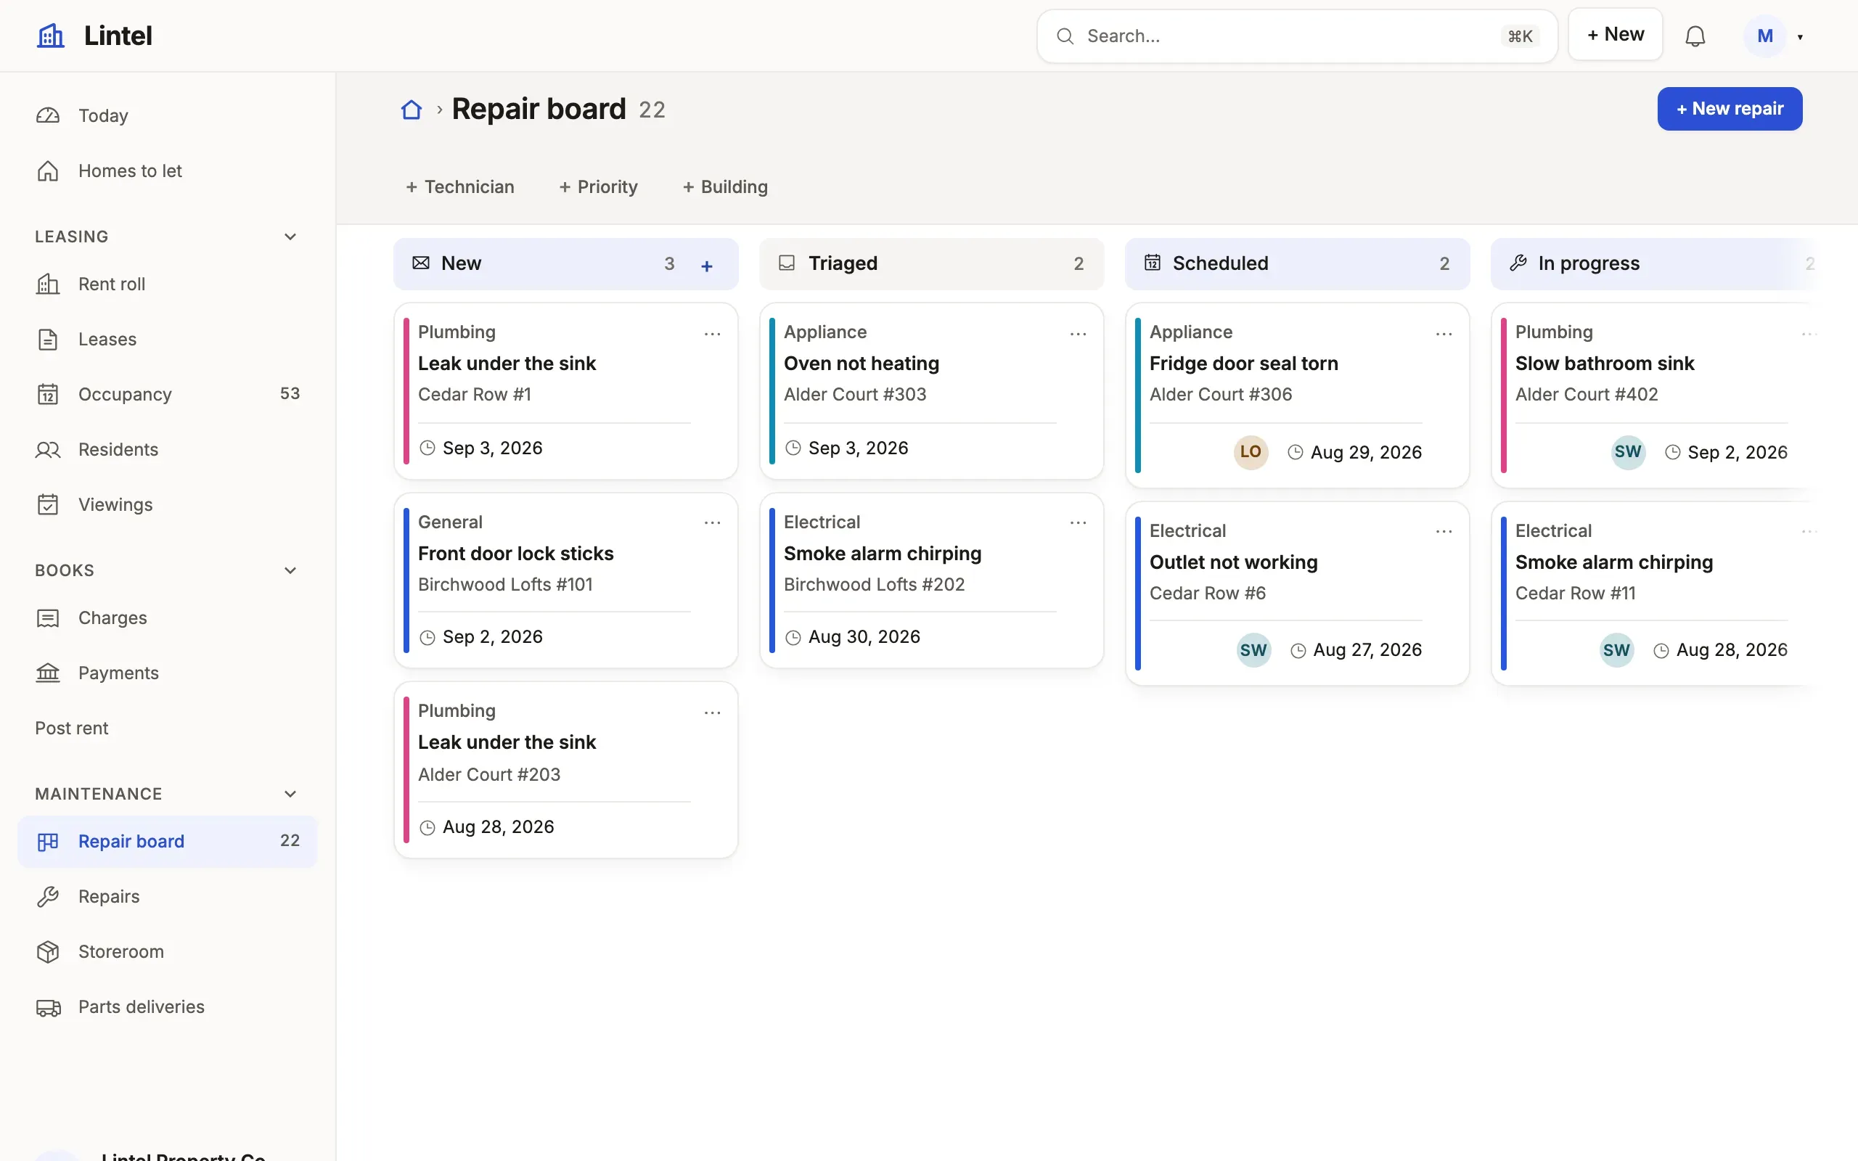Open the notifications bell

point(1695,36)
